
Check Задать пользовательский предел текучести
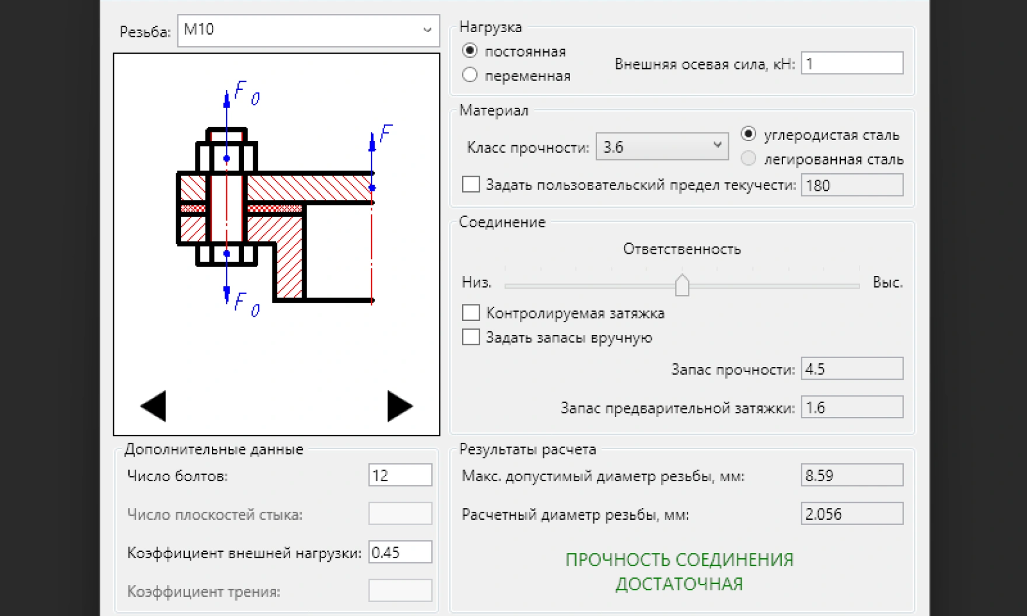pos(470,184)
